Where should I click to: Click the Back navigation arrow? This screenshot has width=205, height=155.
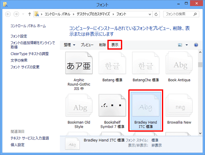click(8, 14)
